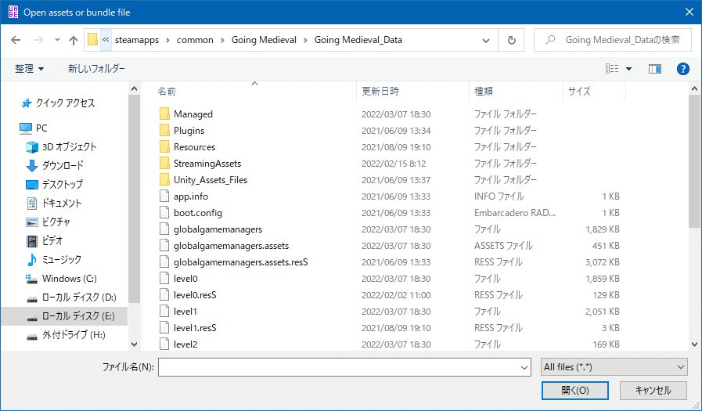The width and height of the screenshot is (702, 411).
Task: Go forward with the right arrow button
Action: 39,40
